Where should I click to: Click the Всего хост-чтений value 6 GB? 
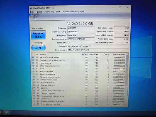pyautogui.click(x=122, y=28)
